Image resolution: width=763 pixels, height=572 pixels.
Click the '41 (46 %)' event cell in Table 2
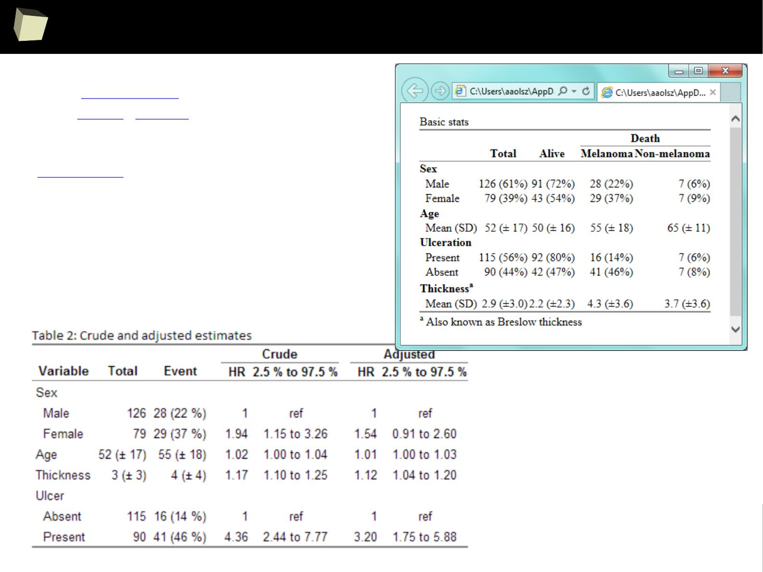click(x=180, y=537)
